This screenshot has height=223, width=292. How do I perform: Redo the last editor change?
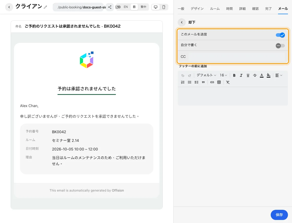pos(190,75)
